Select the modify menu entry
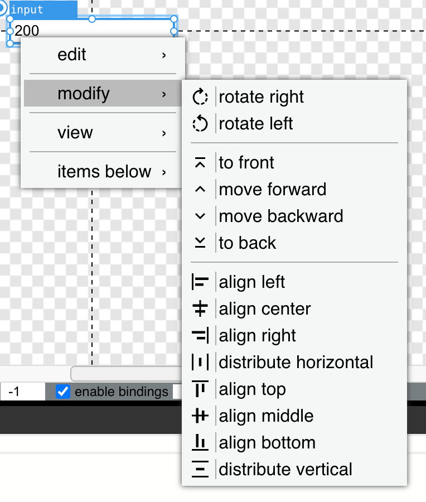426x502 pixels. click(100, 94)
